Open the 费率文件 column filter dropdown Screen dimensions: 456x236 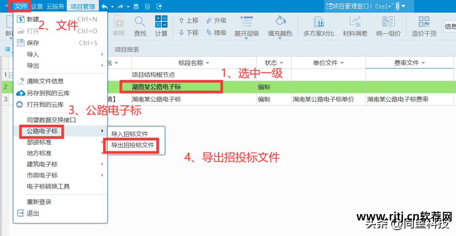point(423,63)
